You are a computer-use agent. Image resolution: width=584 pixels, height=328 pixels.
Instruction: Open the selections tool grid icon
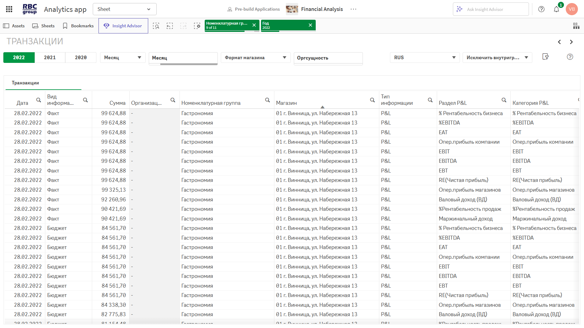576,26
